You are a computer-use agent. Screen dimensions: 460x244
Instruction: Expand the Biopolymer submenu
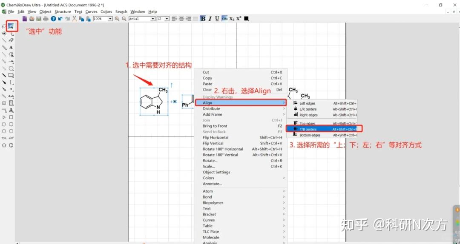(x=241, y=203)
